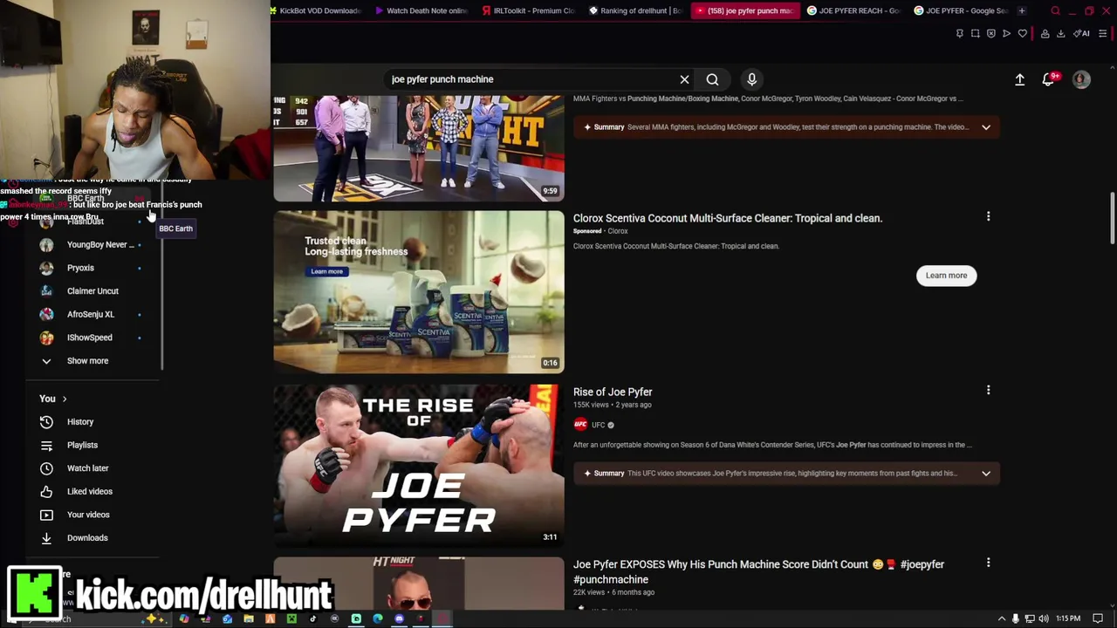1117x628 pixels.
Task: Click Learn more on Clorox ad
Action: 946,276
